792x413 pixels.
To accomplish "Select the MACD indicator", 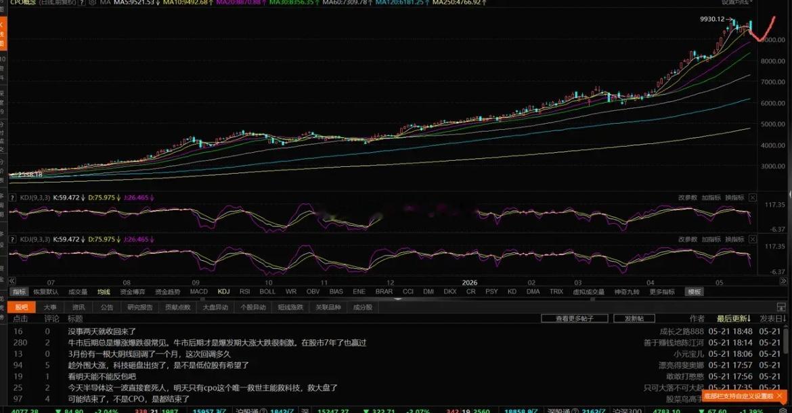I will (x=199, y=291).
